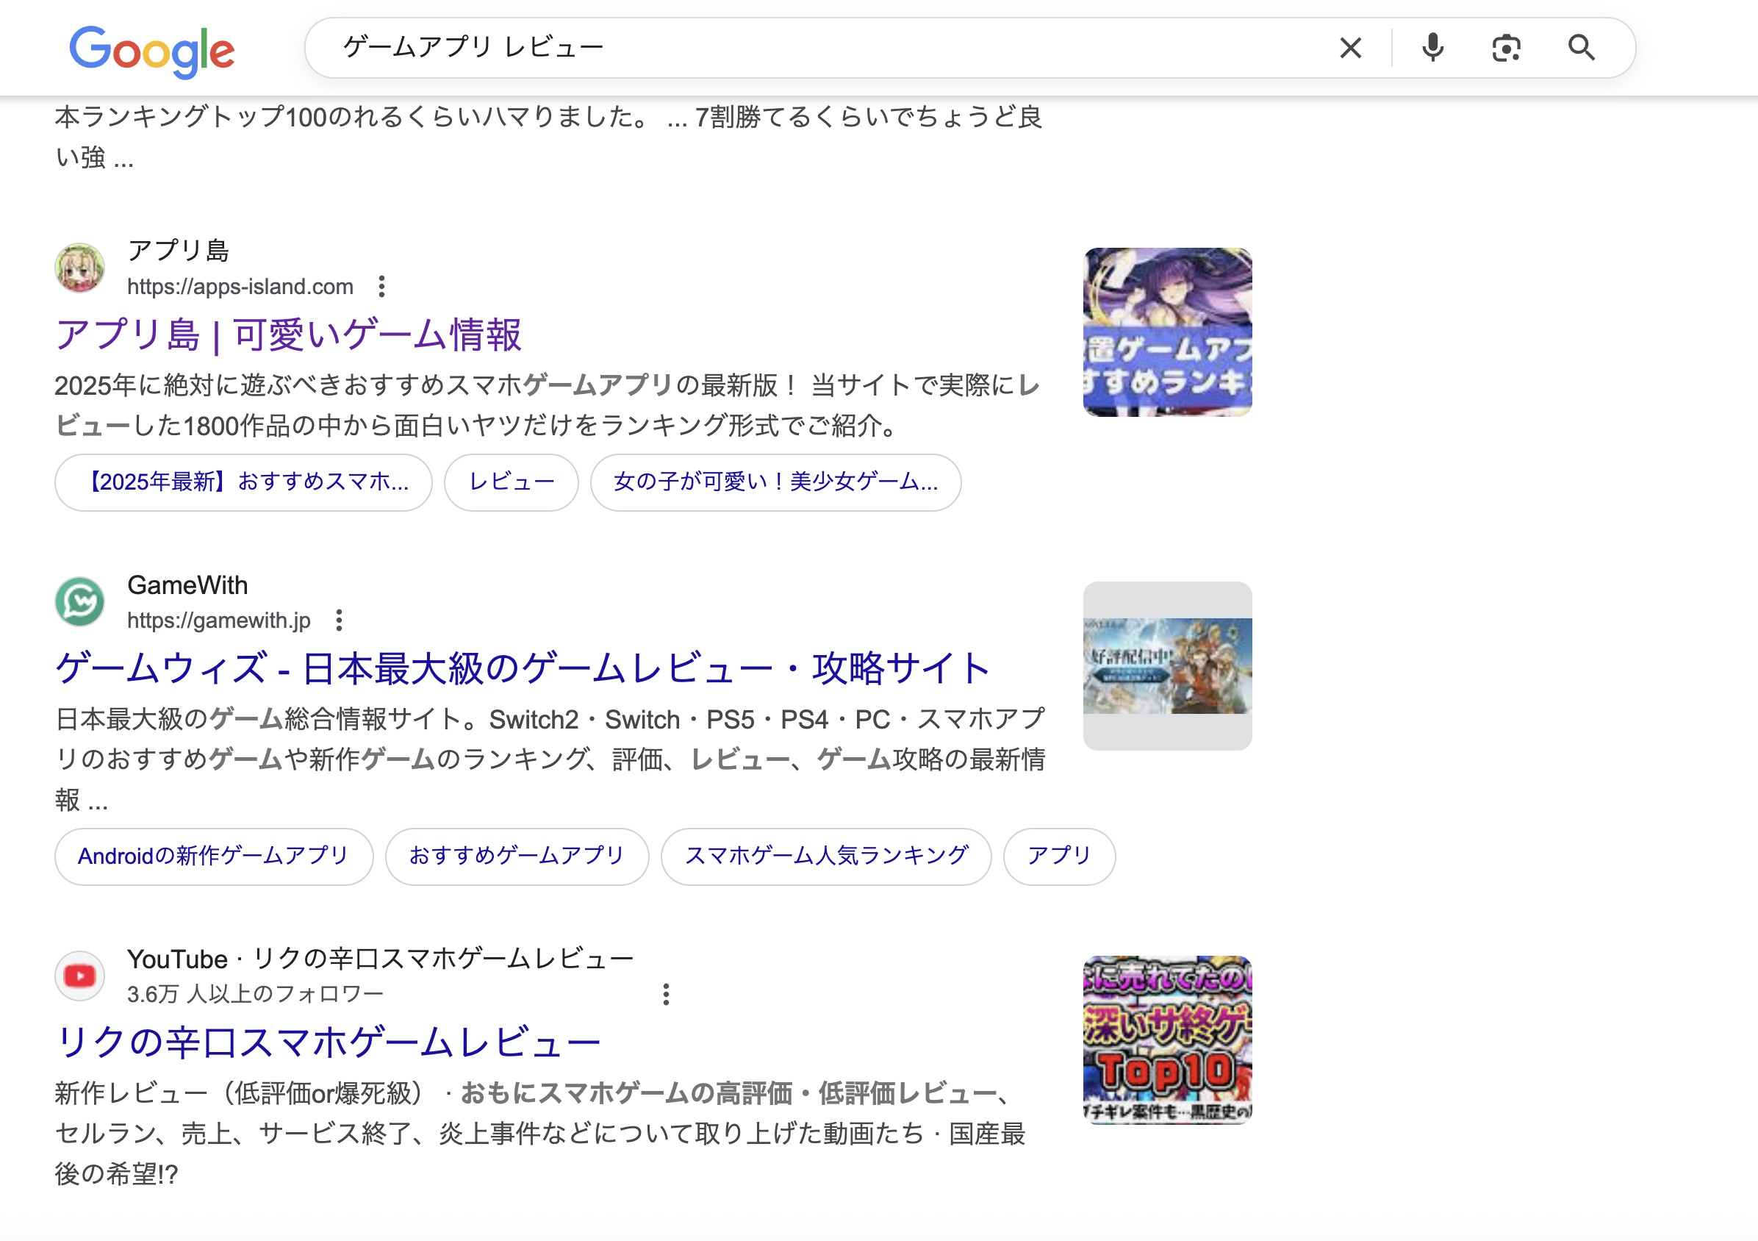Open the ゲームウィズ result title link
Image resolution: width=1758 pixels, height=1241 pixels.
click(523, 669)
